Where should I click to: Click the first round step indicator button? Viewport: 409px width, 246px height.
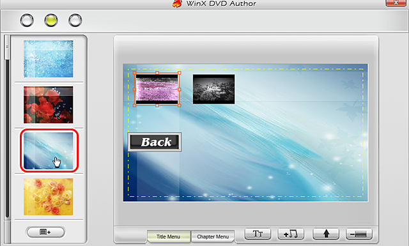coord(27,20)
